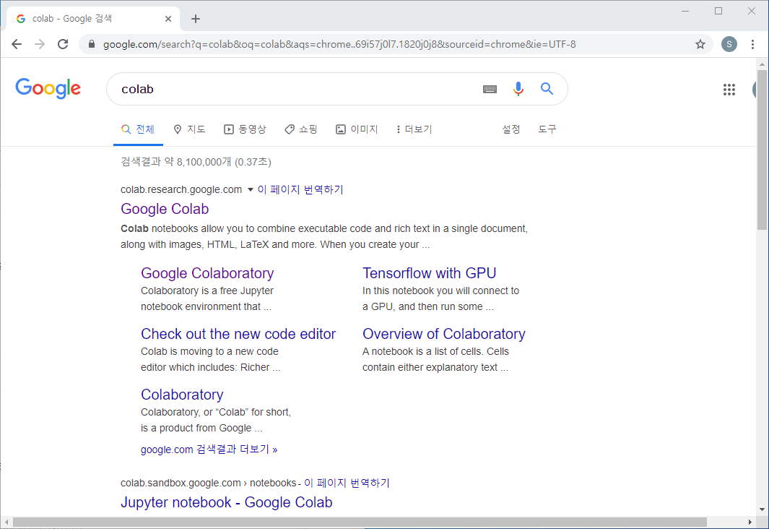Viewport: 769px width, 529px height.
Task: Click the horizontal scrollbar thumb
Action: pyautogui.click(x=360, y=522)
